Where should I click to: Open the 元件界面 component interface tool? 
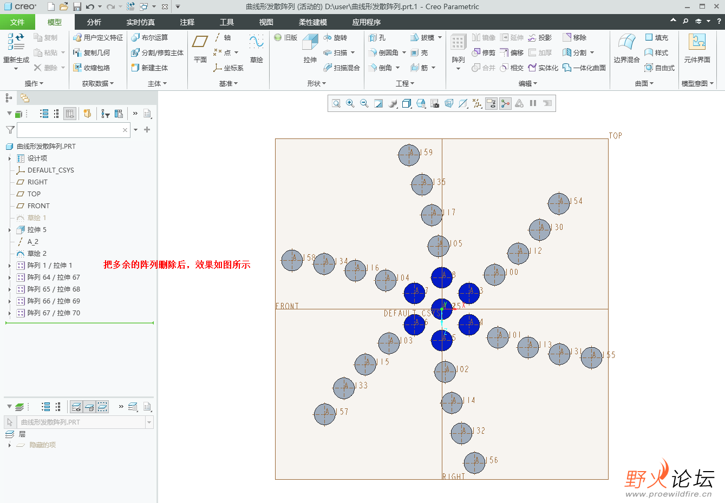click(697, 49)
